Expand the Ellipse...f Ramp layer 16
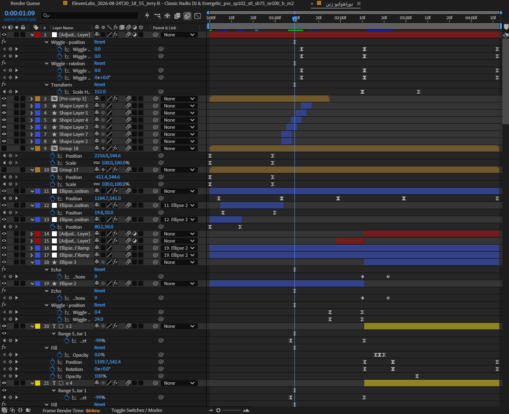 click(31, 248)
